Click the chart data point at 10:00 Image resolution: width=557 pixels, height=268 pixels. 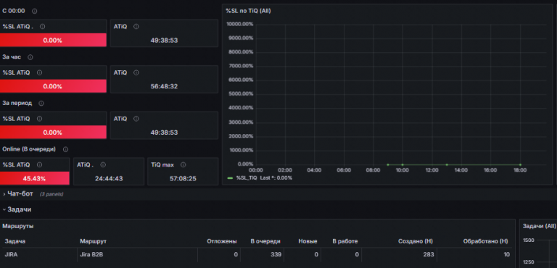[403, 164]
